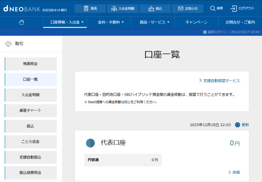
Task: Open ことら送金 from the sidebar
Action: [30, 142]
